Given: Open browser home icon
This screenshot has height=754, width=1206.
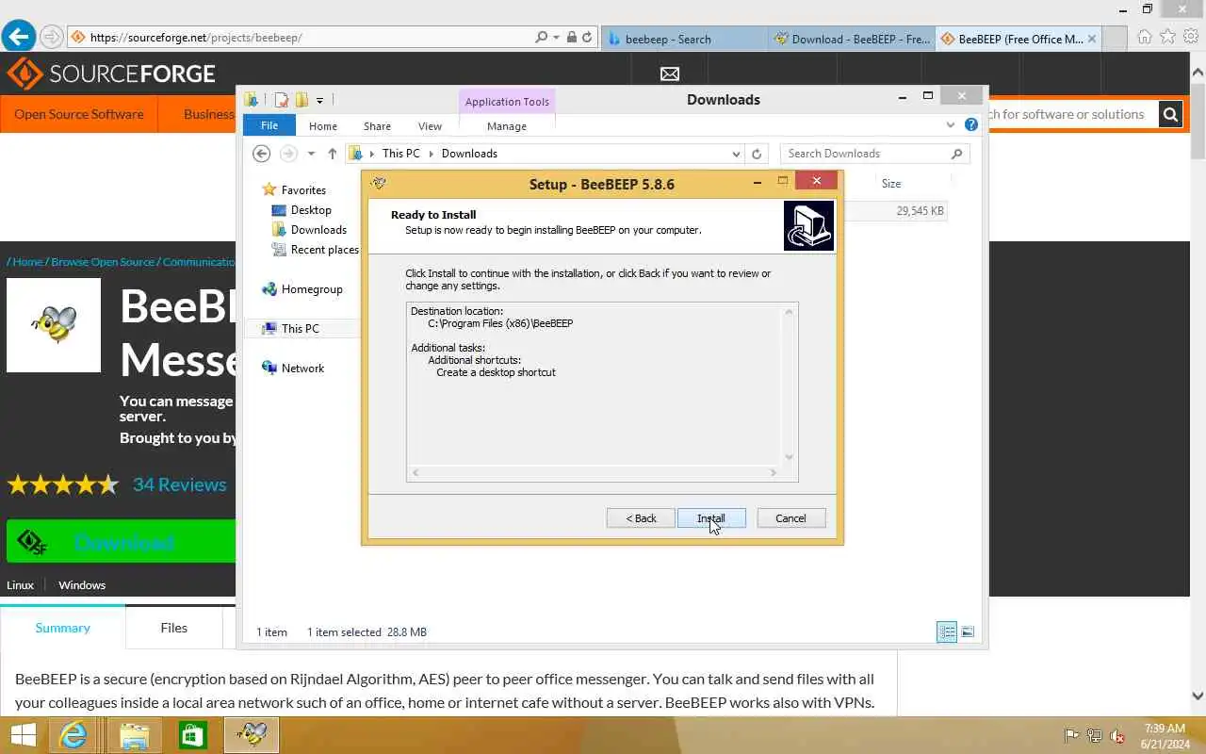Looking at the screenshot, I should (x=1144, y=37).
